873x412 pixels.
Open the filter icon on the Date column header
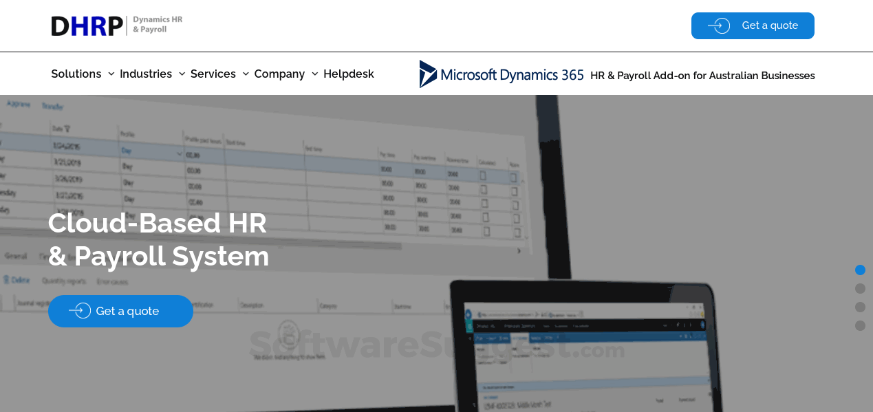tap(68, 127)
